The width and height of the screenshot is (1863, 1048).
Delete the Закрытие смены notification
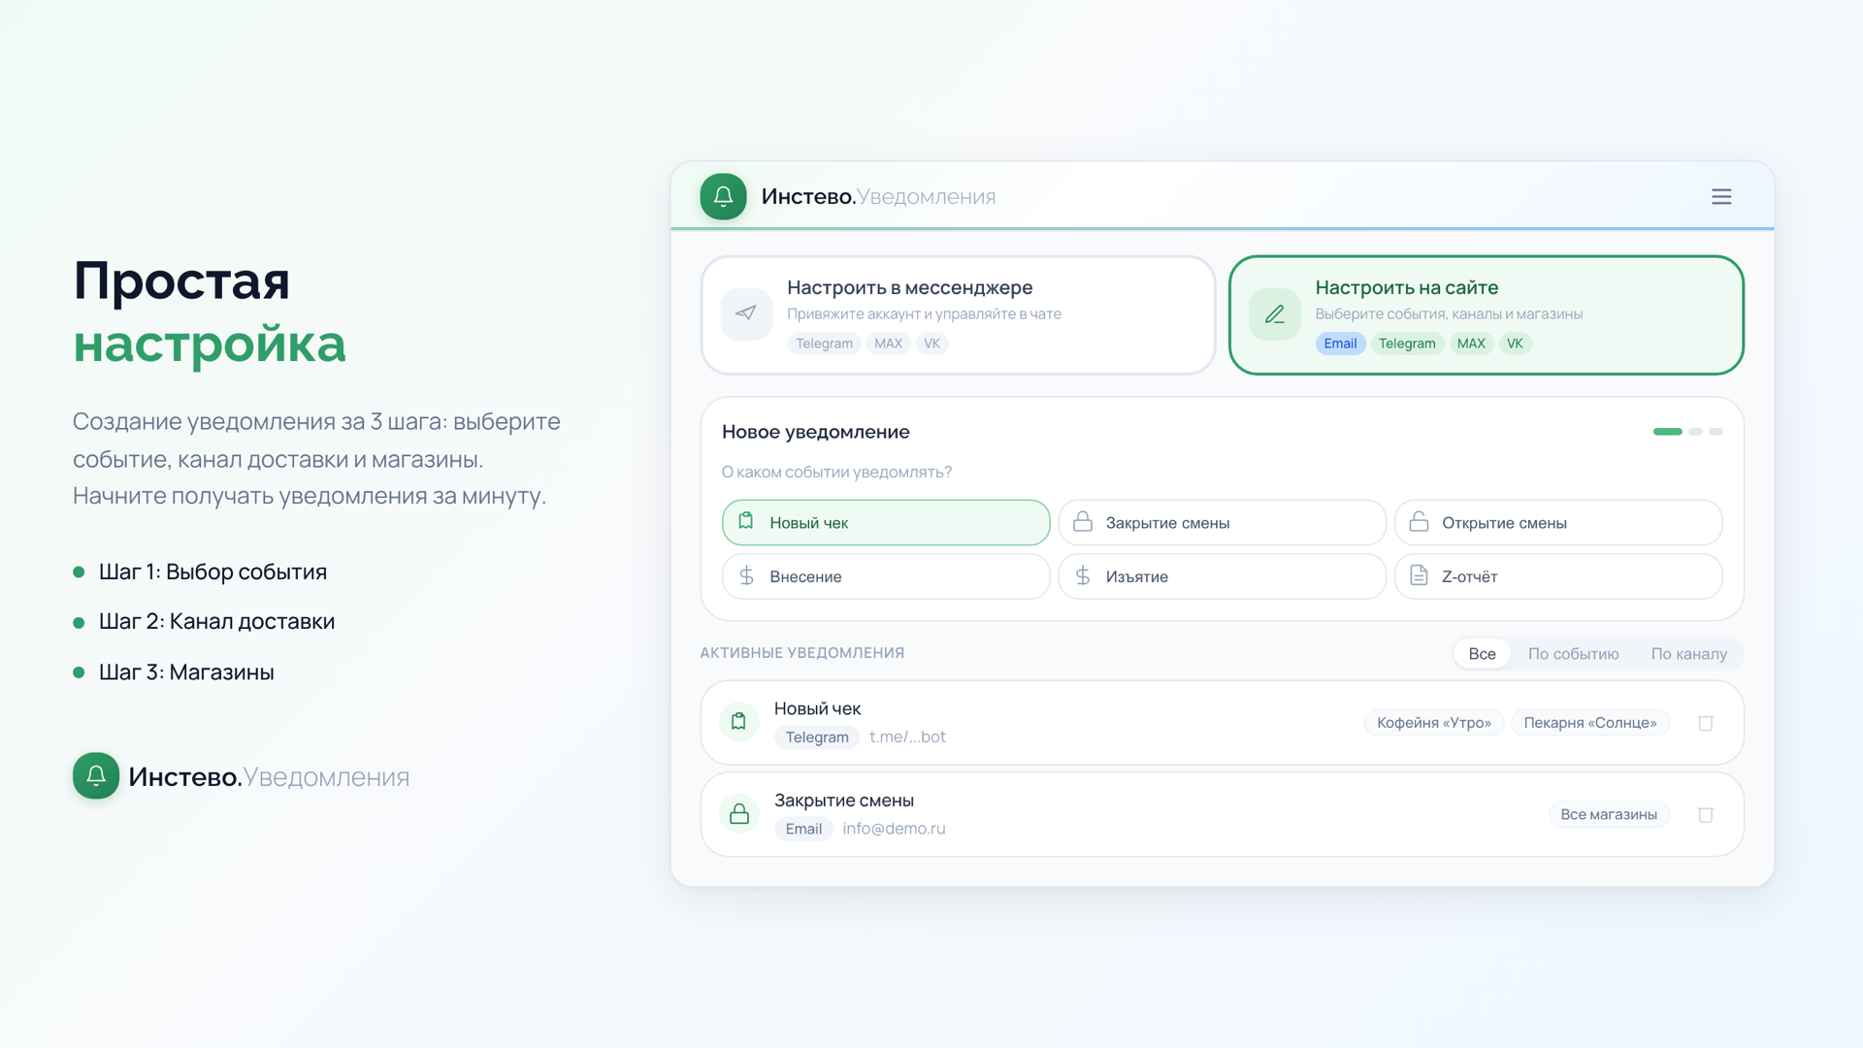point(1705,815)
